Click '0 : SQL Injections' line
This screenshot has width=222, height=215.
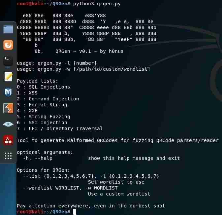pos(44,87)
